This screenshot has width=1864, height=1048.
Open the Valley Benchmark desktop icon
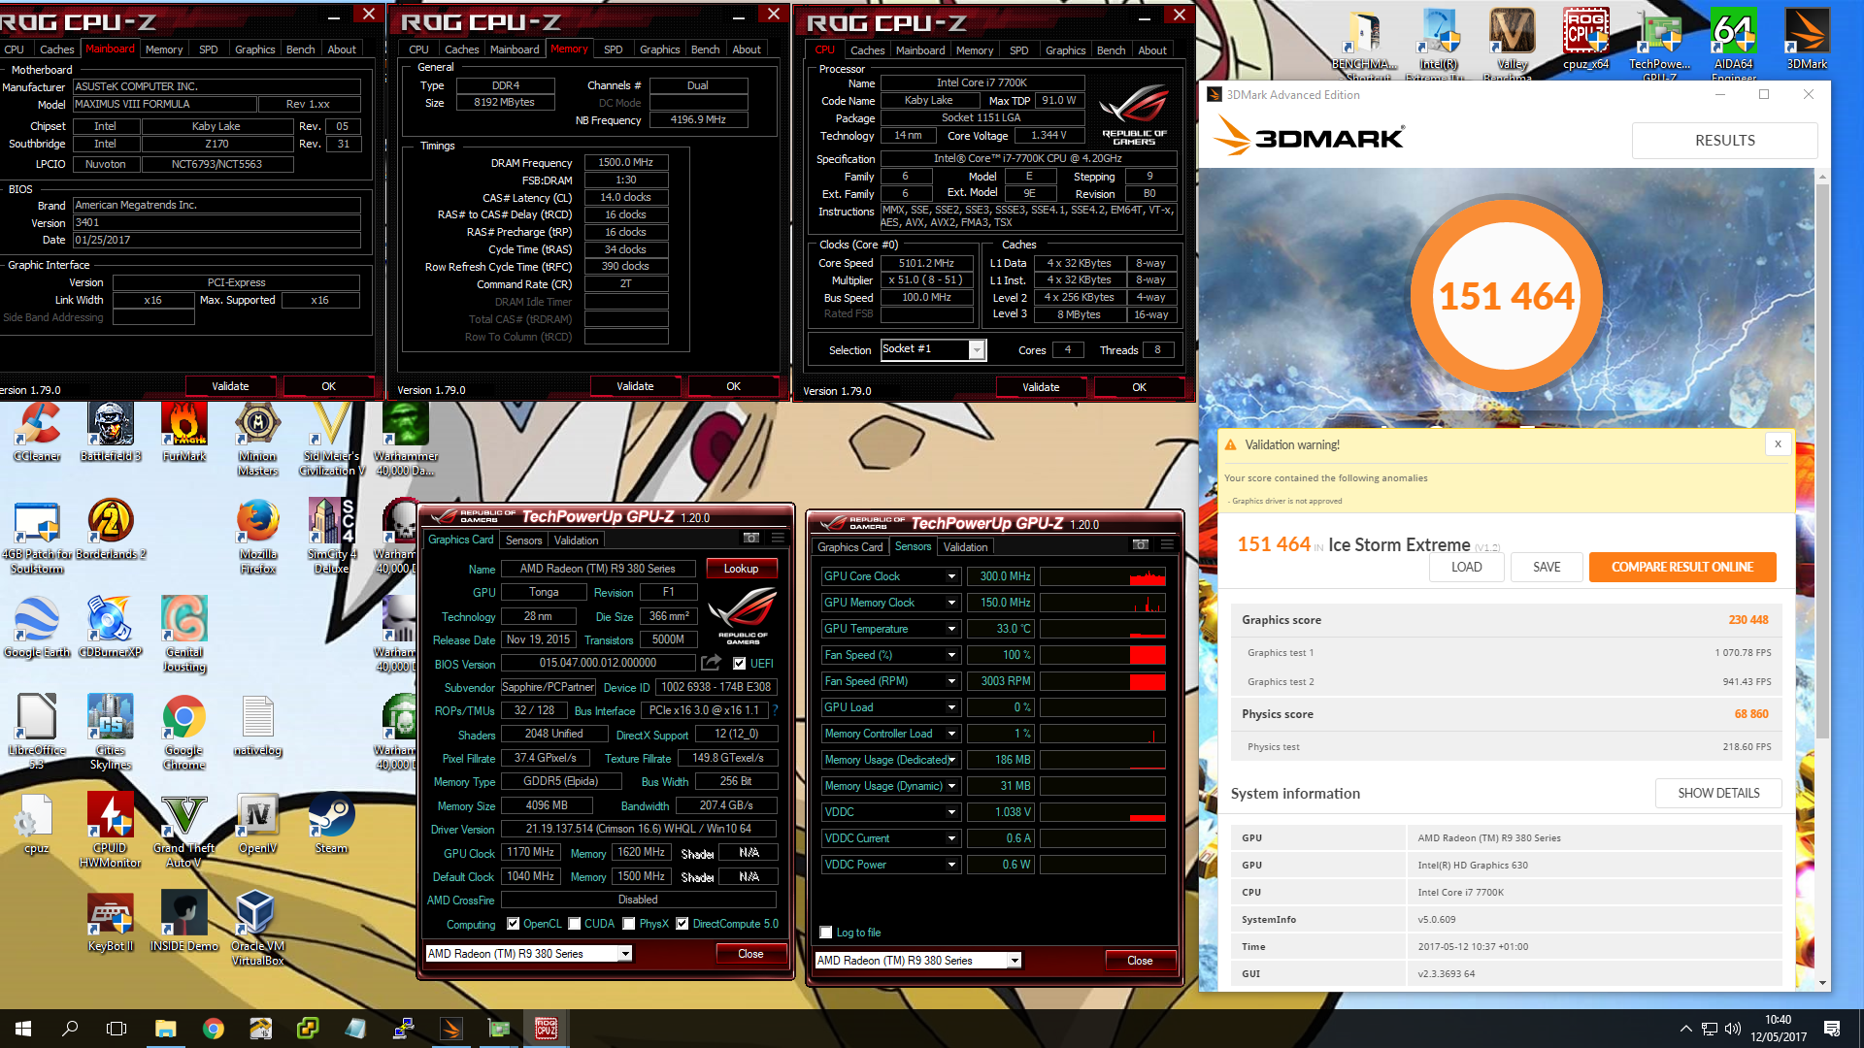pos(1512,44)
